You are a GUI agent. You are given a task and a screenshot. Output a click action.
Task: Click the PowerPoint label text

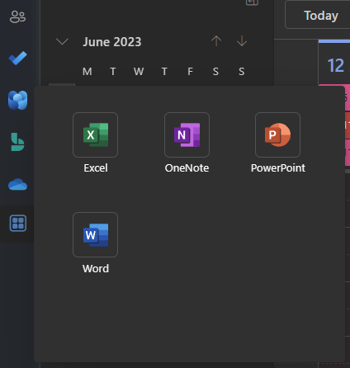point(278,168)
